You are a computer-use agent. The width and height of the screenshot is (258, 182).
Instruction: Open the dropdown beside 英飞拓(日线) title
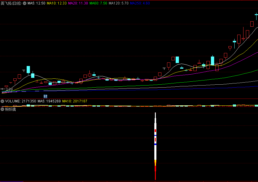pyautogui.click(x=25, y=3)
